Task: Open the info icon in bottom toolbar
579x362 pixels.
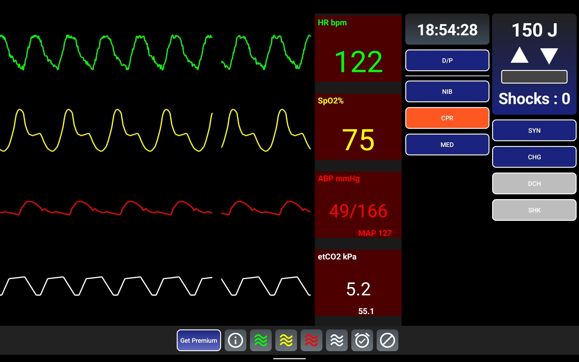Action: click(x=235, y=340)
